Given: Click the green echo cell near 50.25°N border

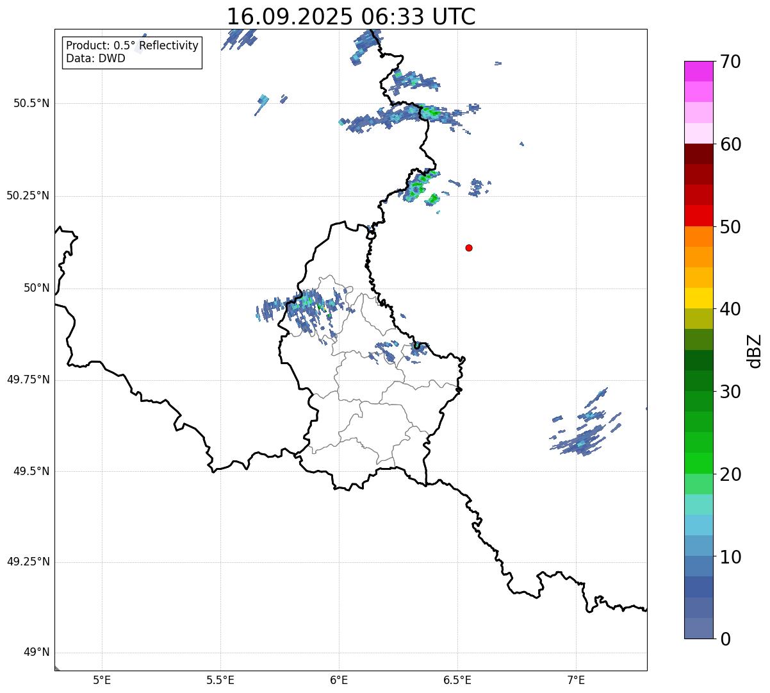Looking at the screenshot, I should (420, 186).
